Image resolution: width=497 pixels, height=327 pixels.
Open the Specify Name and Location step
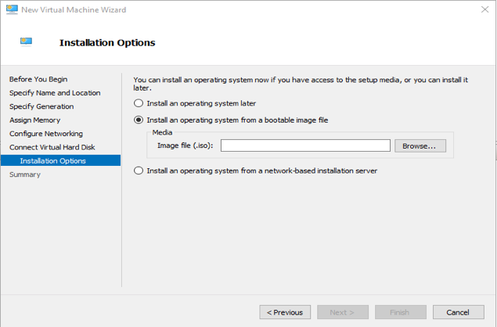[55, 93]
